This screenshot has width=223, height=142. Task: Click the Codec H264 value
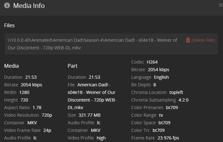pyautogui.click(x=152, y=62)
